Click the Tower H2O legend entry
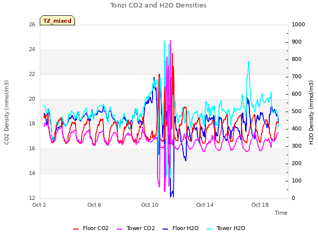This screenshot has width=318, height=238. (x=226, y=228)
